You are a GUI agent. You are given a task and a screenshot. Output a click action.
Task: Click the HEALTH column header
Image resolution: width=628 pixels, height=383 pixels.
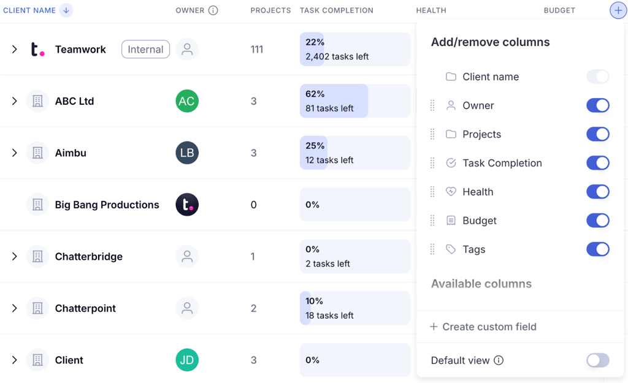[x=431, y=10]
